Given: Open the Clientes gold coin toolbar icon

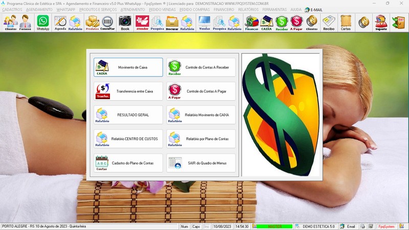Looking at the screenshot, I should 312,22.
